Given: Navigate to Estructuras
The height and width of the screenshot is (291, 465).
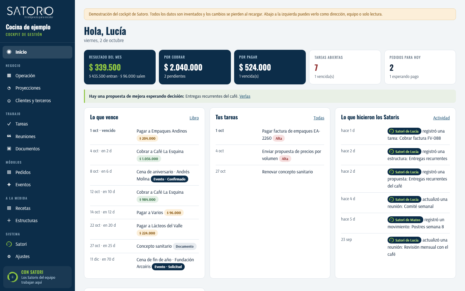Looking at the screenshot, I should pos(37,221).
